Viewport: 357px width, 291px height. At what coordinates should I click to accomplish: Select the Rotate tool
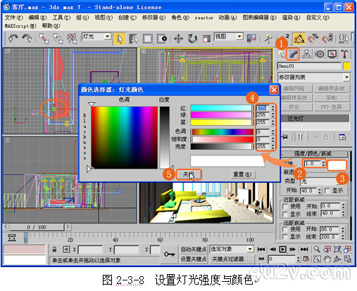pyautogui.click(x=192, y=39)
